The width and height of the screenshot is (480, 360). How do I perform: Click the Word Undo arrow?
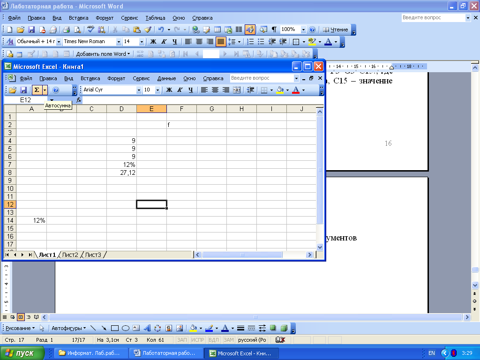click(161, 30)
